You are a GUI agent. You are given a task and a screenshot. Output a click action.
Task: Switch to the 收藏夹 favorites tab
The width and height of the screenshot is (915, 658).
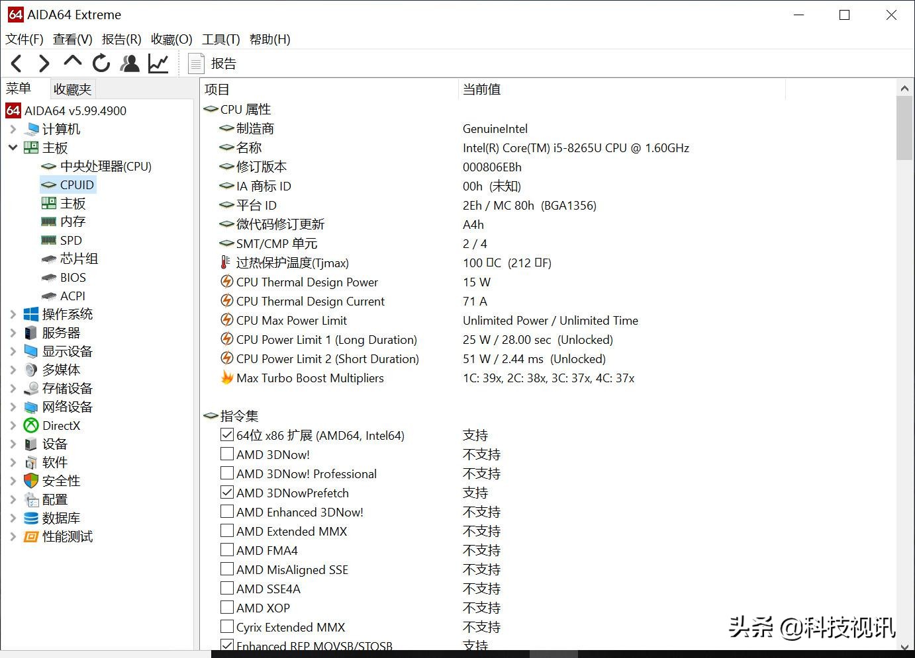point(73,89)
